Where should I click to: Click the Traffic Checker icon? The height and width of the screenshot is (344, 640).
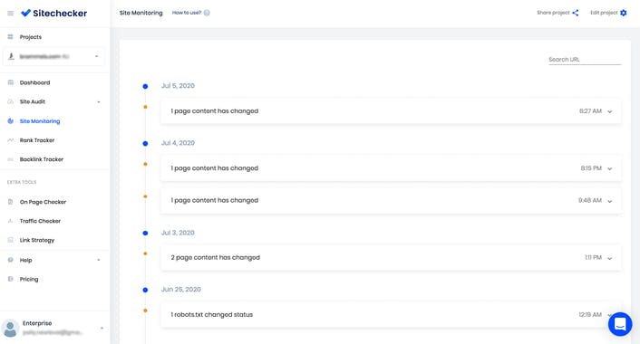point(10,221)
